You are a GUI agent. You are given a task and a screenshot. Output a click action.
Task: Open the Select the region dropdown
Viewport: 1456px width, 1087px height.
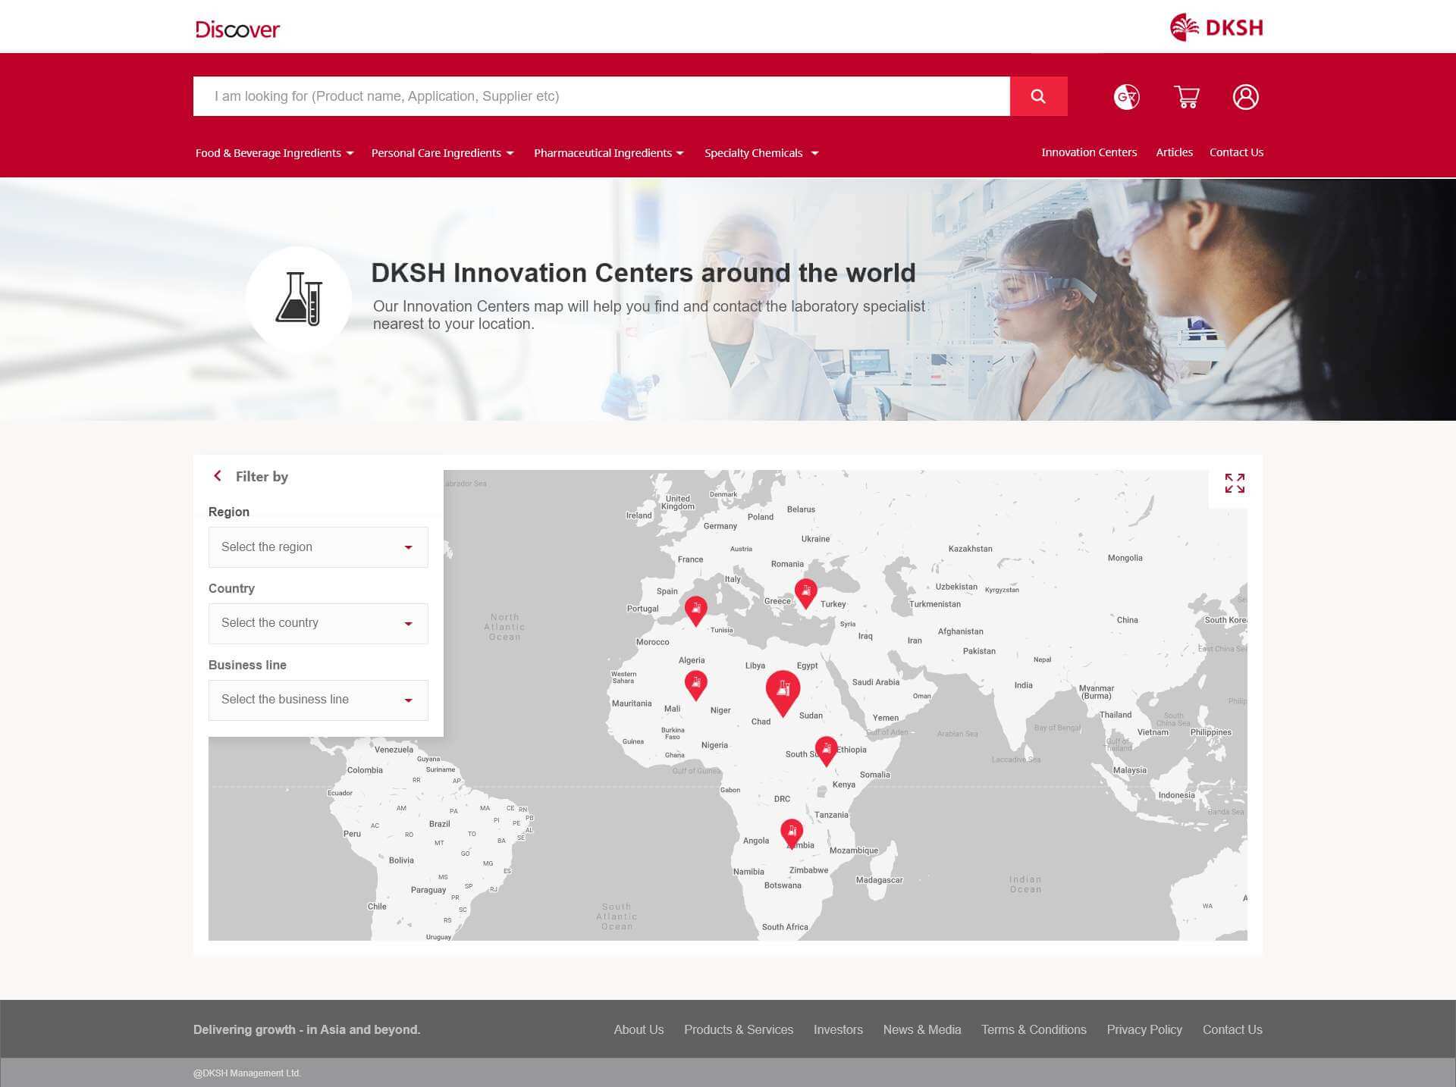coord(318,547)
